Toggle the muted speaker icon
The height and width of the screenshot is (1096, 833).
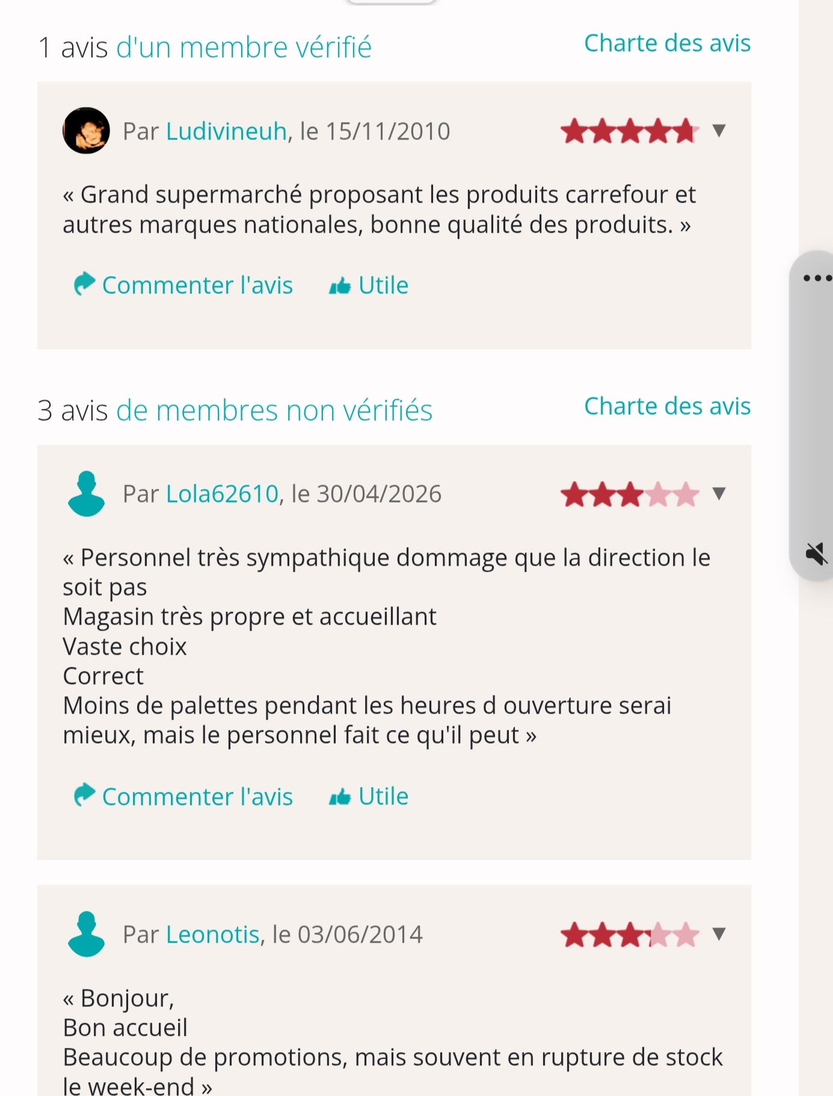817,553
